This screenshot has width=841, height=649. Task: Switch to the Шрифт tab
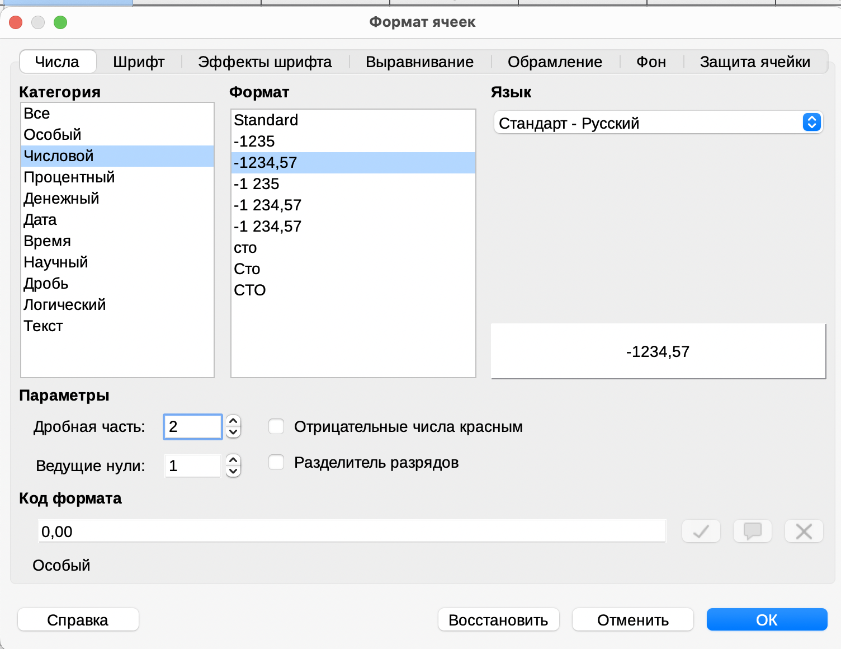coord(139,62)
